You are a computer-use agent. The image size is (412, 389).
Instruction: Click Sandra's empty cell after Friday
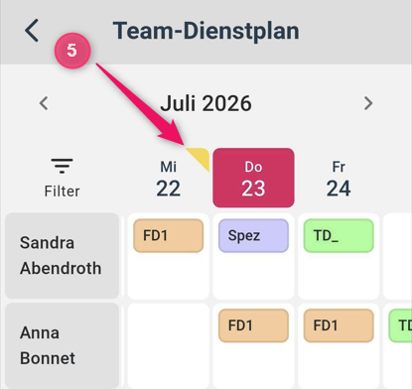click(x=397, y=256)
